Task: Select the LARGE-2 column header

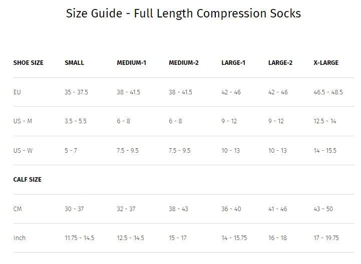Action: [x=280, y=63]
